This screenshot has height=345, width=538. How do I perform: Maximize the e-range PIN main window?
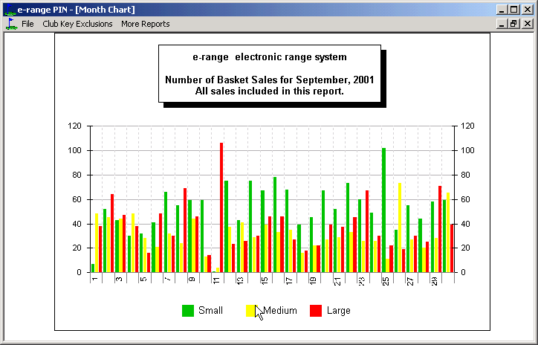[x=514, y=10]
